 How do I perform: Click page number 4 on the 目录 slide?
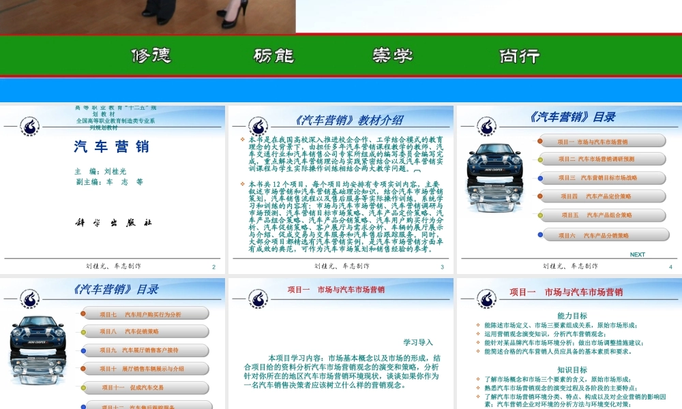(x=670, y=267)
